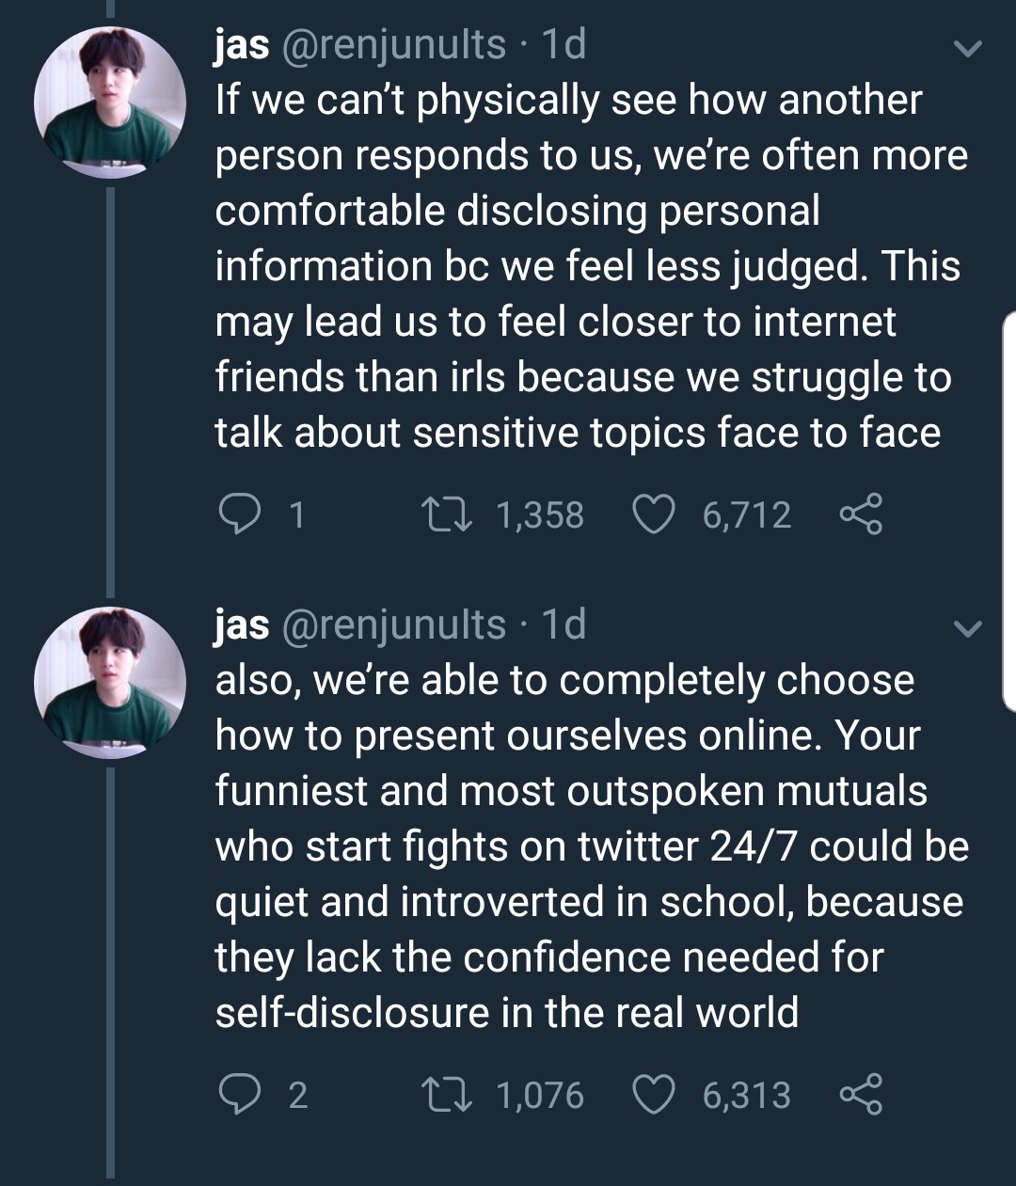1016x1186 pixels.
Task: Open the @renjunults handle on the 'self-disclosure' tweet
Action: tap(394, 625)
